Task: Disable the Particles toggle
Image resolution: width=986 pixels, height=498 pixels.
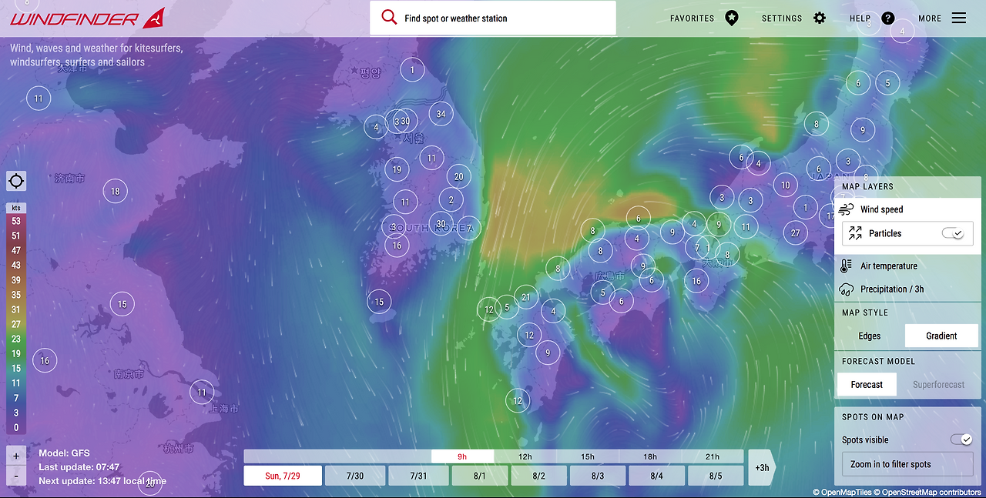Action: point(954,233)
